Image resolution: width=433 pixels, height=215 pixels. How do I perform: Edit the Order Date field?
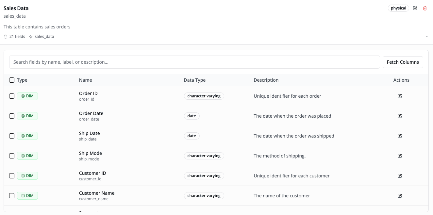399,116
